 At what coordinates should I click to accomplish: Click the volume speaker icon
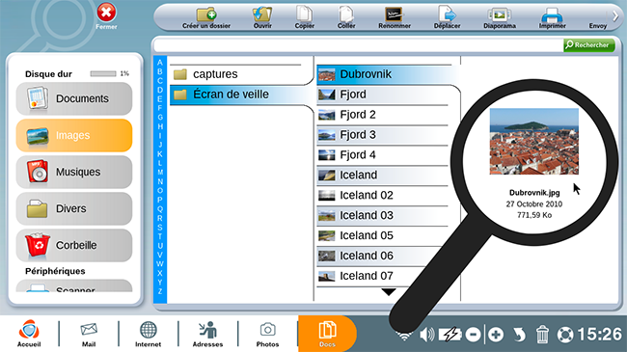tap(426, 335)
